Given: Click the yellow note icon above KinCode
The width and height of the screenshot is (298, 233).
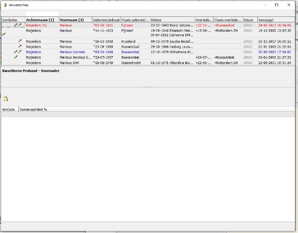Looking at the screenshot, I should (6, 98).
